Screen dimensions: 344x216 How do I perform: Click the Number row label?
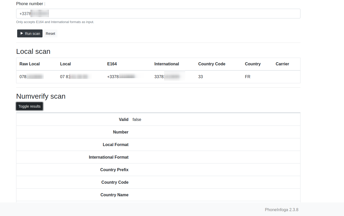[x=121, y=132]
